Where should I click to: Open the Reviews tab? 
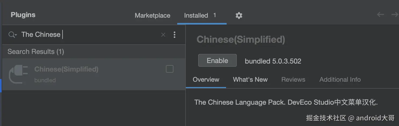click(293, 80)
